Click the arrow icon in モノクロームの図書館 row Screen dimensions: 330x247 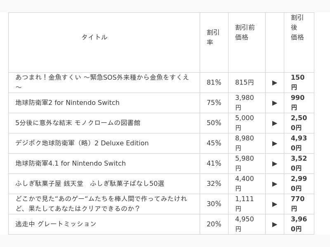[275, 123]
